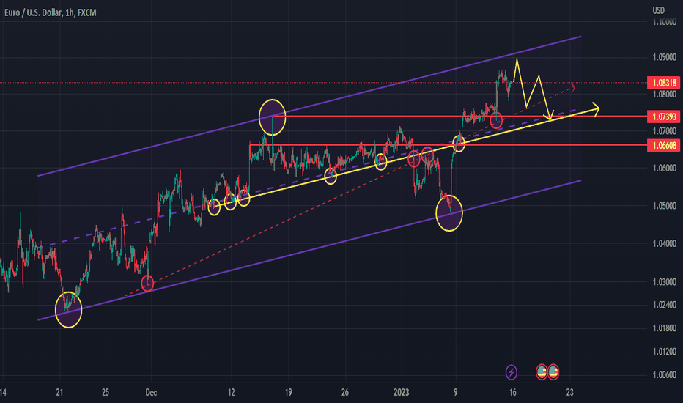Click the 2023 label on time axis
The height and width of the screenshot is (403, 683).
click(x=401, y=393)
